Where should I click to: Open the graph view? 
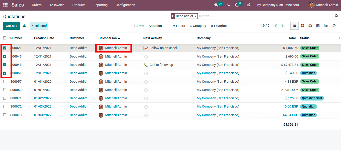(326, 25)
